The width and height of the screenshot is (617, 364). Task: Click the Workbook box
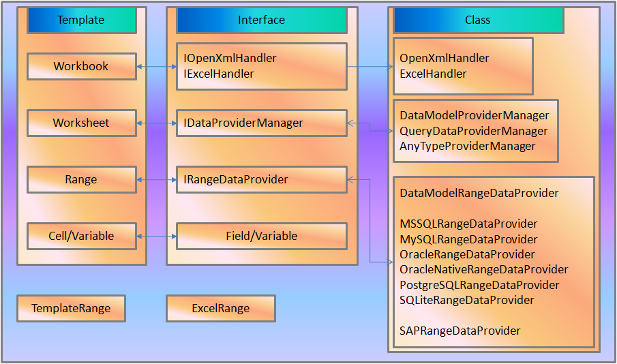(82, 67)
